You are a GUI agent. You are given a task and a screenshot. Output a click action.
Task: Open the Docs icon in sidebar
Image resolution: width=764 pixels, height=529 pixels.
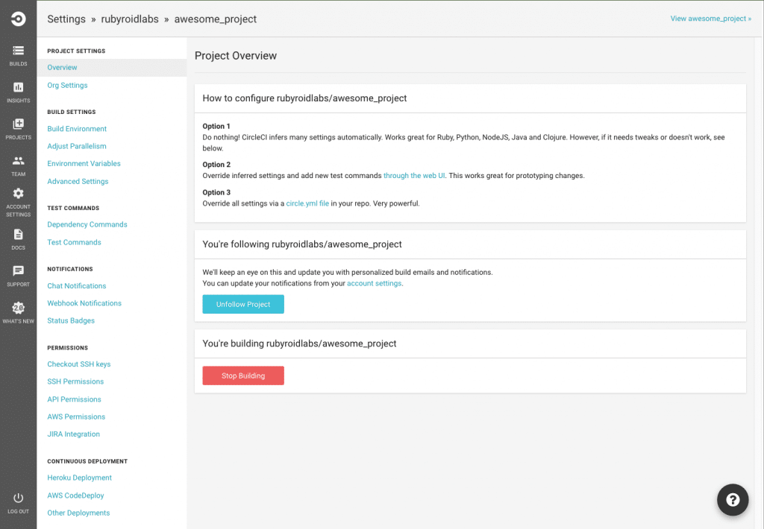pos(18,235)
